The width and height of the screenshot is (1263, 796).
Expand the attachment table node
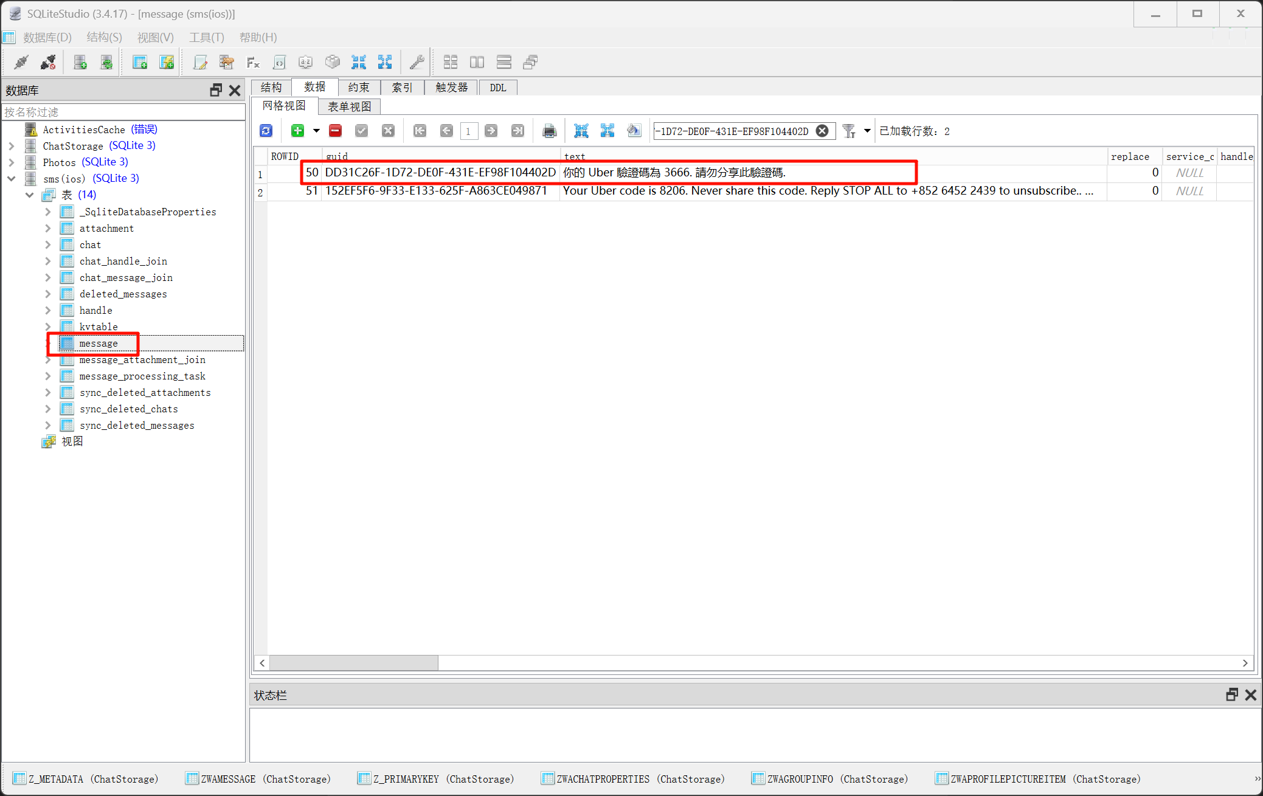pos(48,228)
